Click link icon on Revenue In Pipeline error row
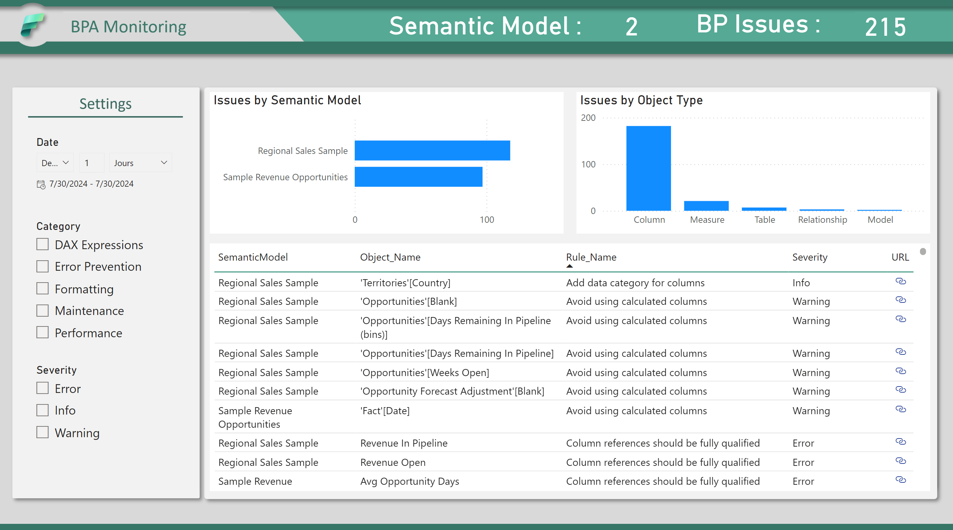This screenshot has height=530, width=953. pos(901,442)
